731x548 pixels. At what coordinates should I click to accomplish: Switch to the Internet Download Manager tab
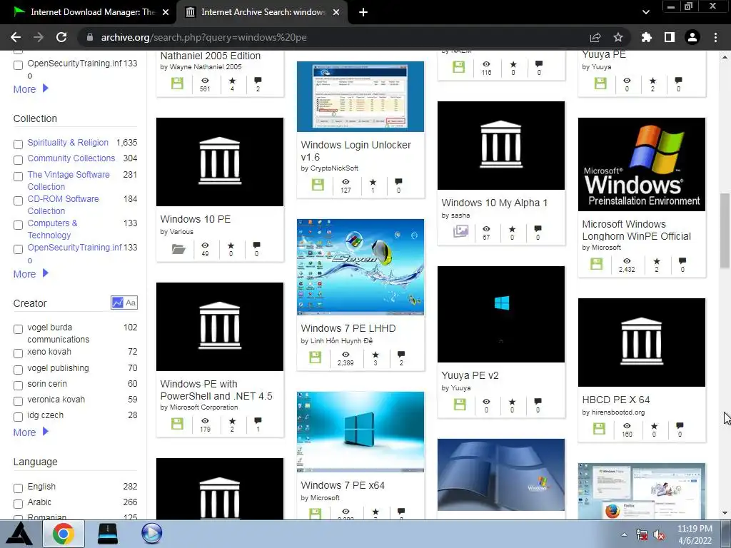(x=89, y=12)
